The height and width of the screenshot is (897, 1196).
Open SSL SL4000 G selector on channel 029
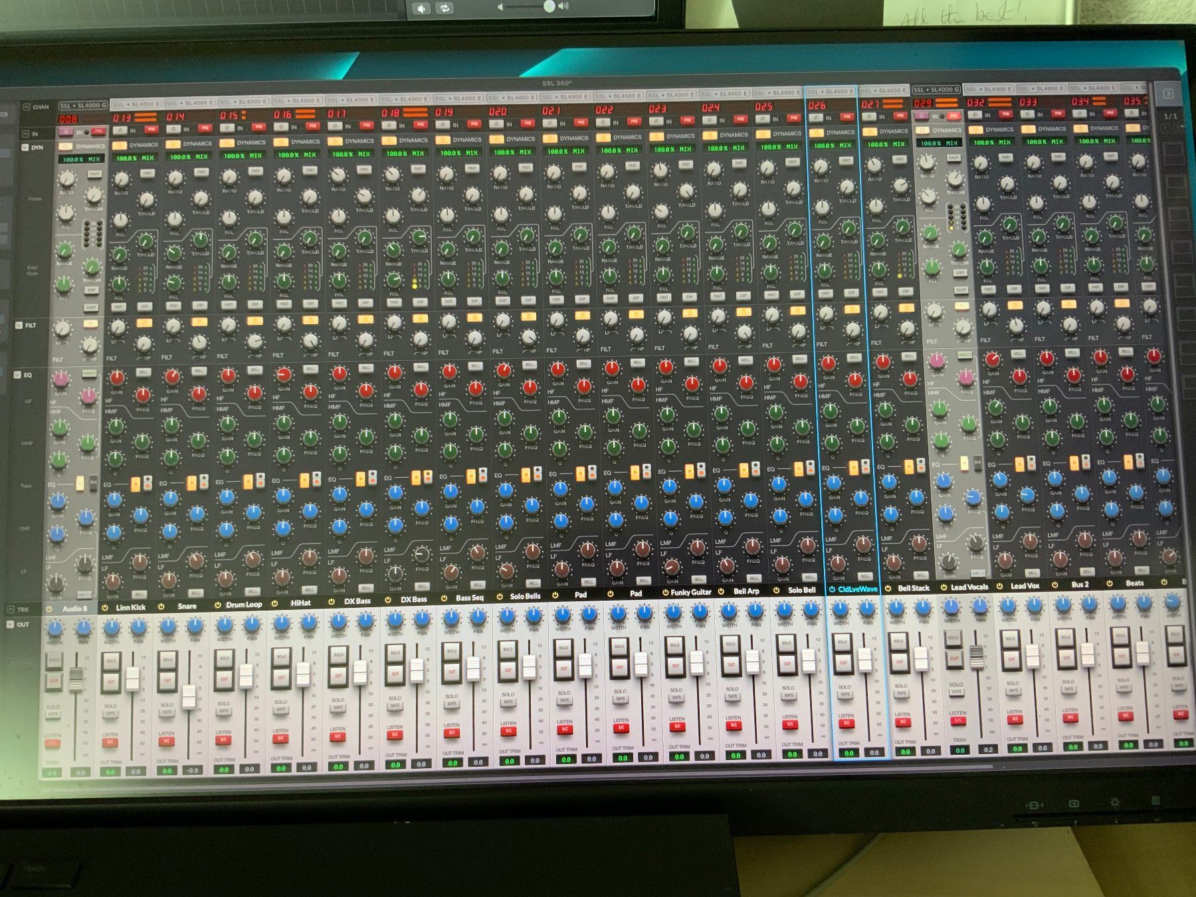[936, 89]
